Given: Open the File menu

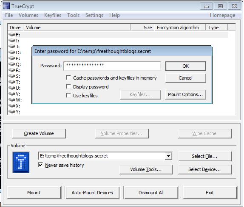Looking at the screenshot, I should pos(9,15).
